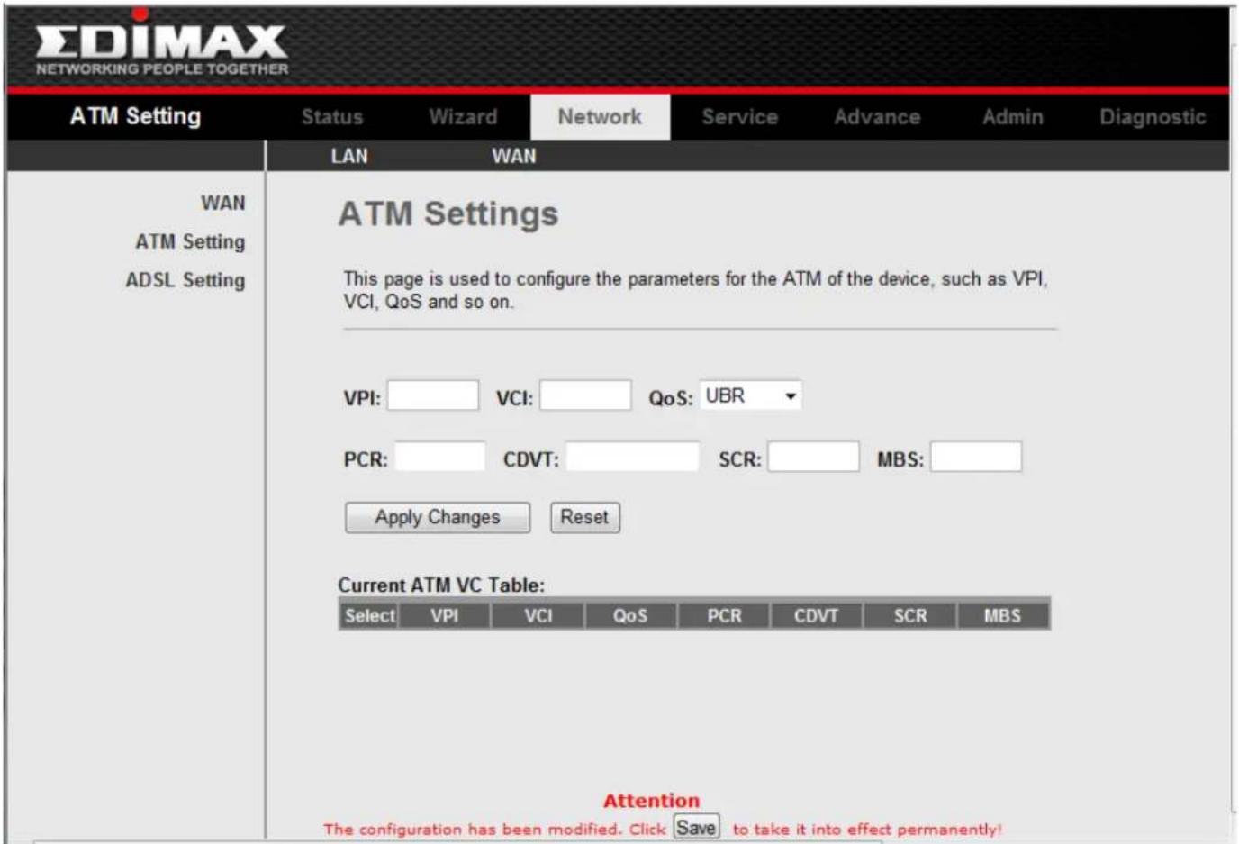Image resolution: width=1239 pixels, height=844 pixels.
Task: Click the Edimax logo
Action: (x=161, y=45)
